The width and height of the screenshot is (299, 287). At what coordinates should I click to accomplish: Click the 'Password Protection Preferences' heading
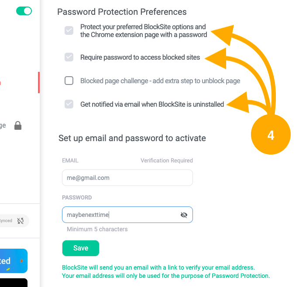(x=122, y=12)
